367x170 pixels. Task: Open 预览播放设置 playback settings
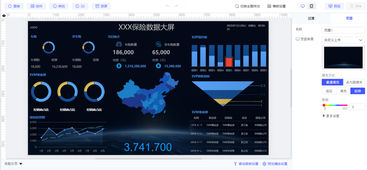pos(275,164)
